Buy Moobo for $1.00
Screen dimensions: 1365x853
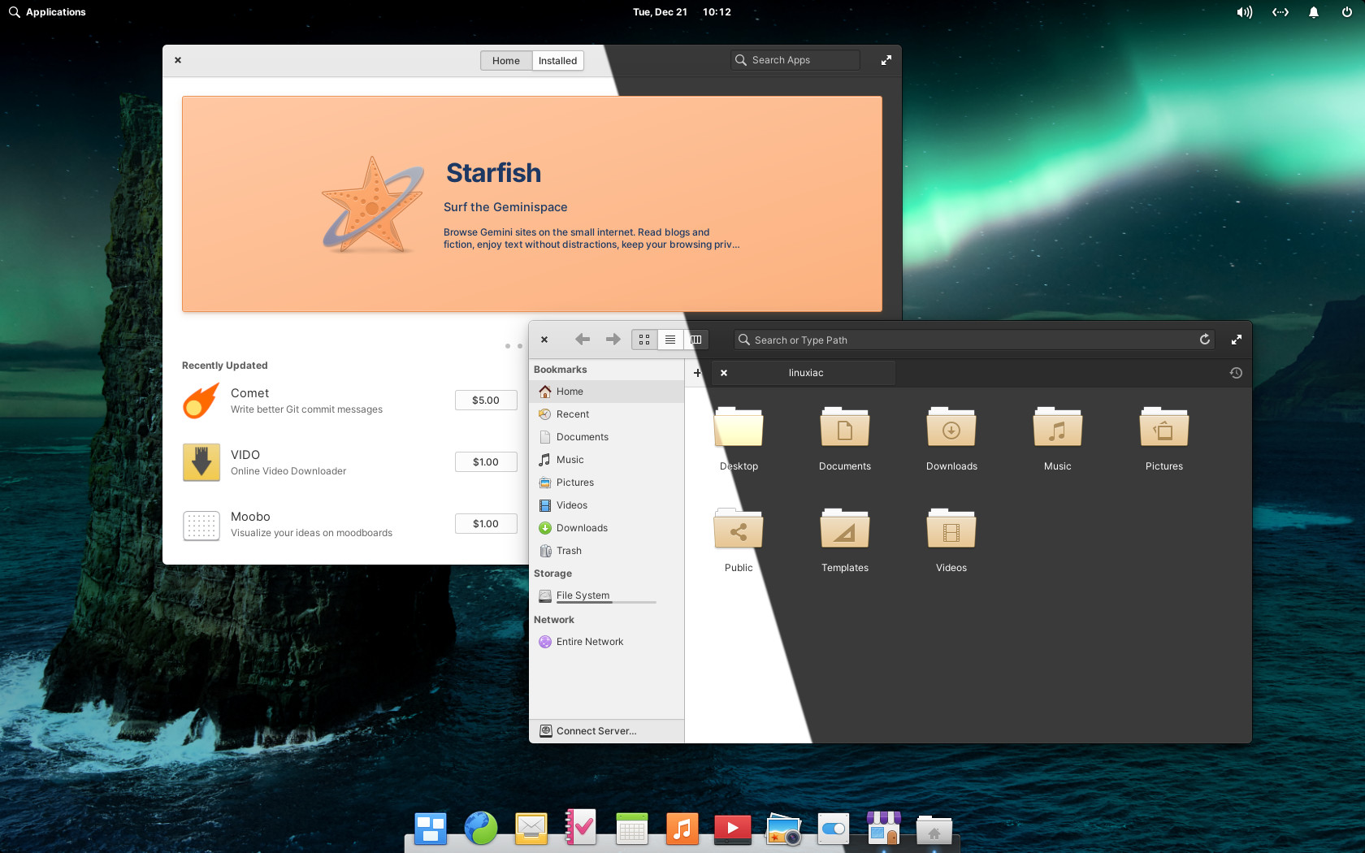point(486,524)
